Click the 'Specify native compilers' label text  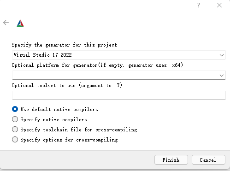click(x=54, y=119)
